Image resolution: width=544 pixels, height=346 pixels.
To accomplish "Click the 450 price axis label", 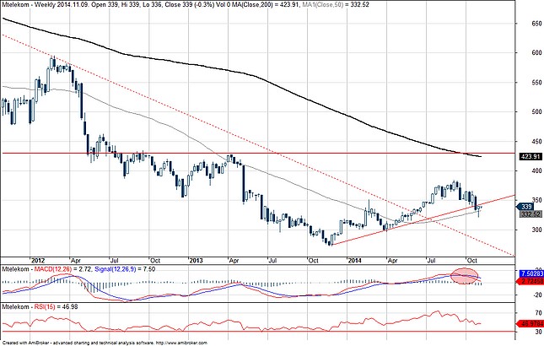I will coord(536,141).
